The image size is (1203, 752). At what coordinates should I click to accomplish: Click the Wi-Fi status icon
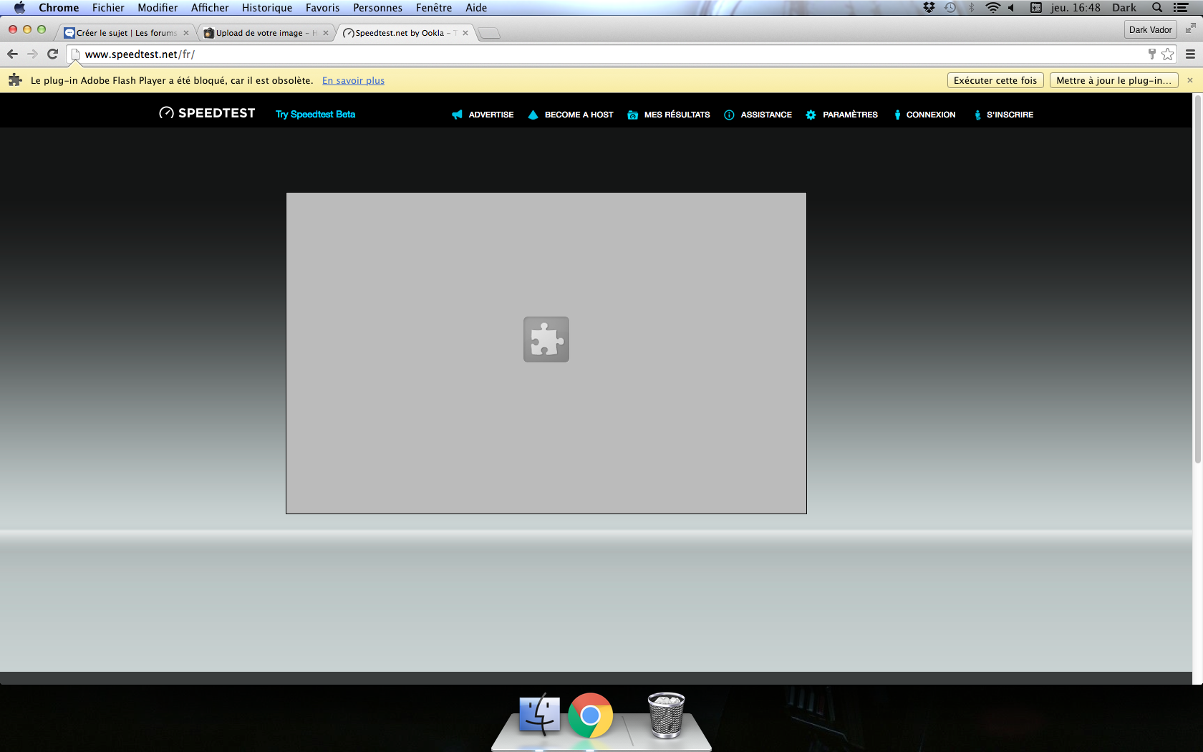(992, 8)
